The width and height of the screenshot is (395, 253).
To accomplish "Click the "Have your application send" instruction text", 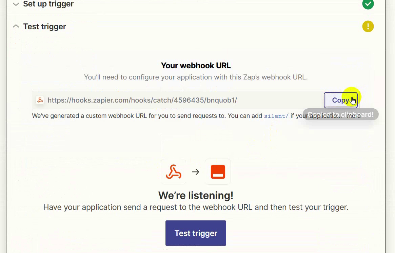I will tap(196, 207).
